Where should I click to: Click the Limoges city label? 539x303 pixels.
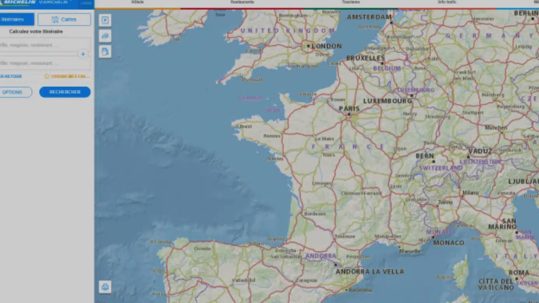pos(322,183)
